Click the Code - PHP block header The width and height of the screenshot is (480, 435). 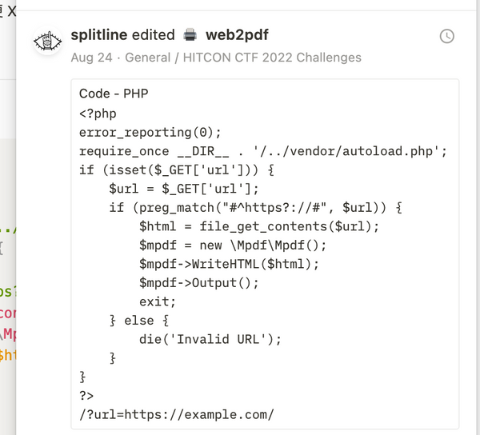[114, 94]
